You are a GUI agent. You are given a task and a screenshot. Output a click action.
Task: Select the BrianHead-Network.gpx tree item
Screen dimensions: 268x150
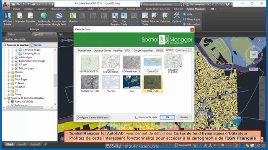31,61
